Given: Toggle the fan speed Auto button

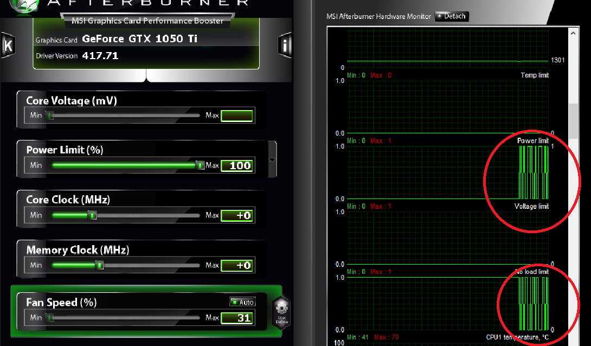Looking at the screenshot, I should point(243,302).
